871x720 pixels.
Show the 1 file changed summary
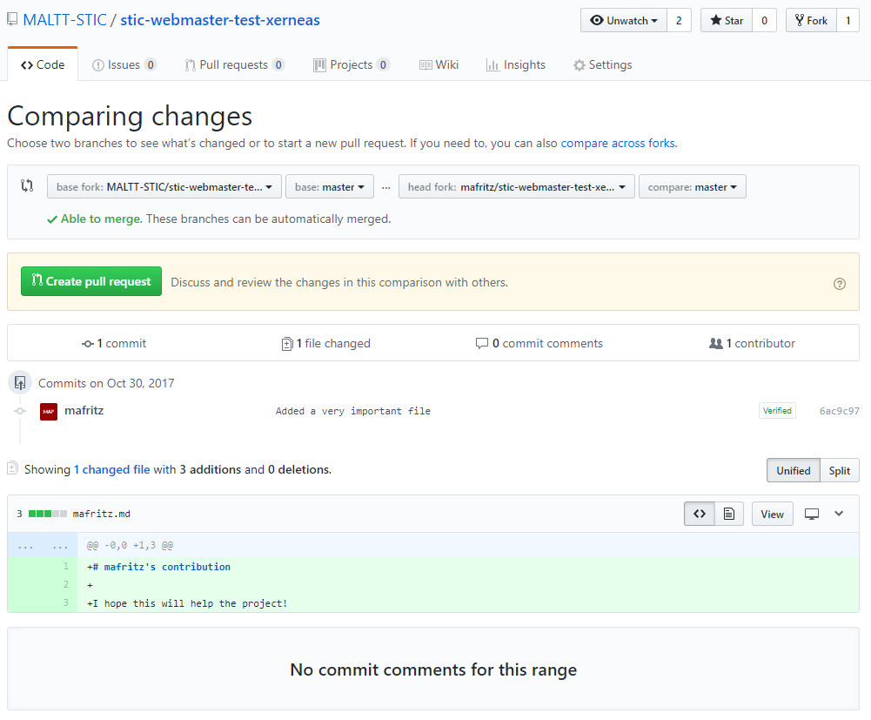(325, 343)
